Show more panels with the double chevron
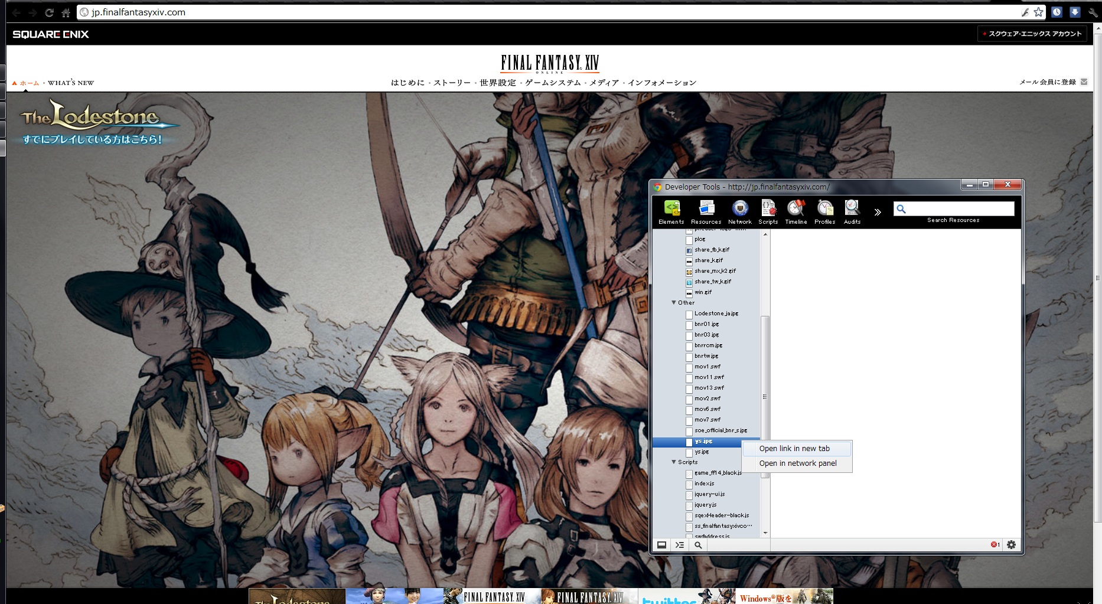1102x604 pixels. pyautogui.click(x=878, y=212)
